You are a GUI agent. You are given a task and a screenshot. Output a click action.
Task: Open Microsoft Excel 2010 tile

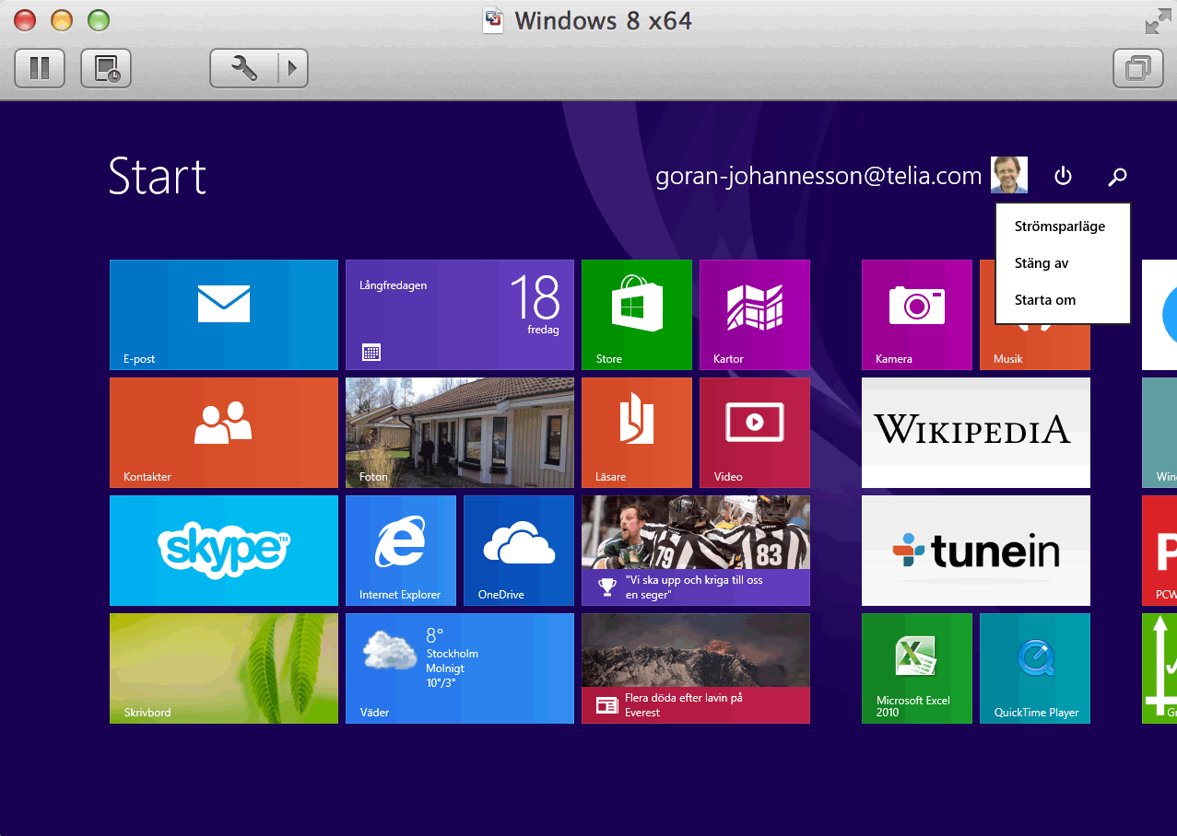pyautogui.click(x=917, y=668)
